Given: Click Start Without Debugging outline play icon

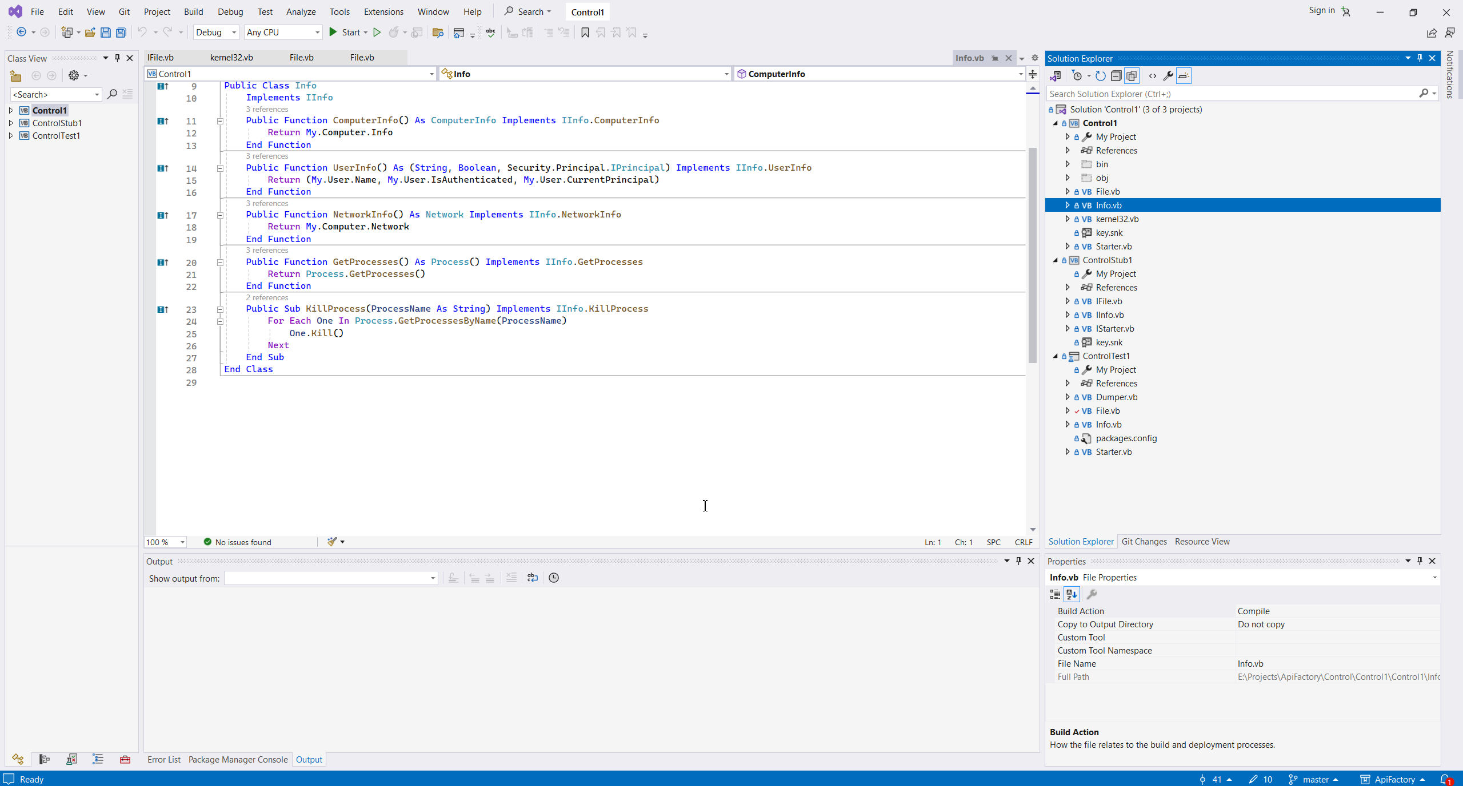Looking at the screenshot, I should pyautogui.click(x=377, y=33).
